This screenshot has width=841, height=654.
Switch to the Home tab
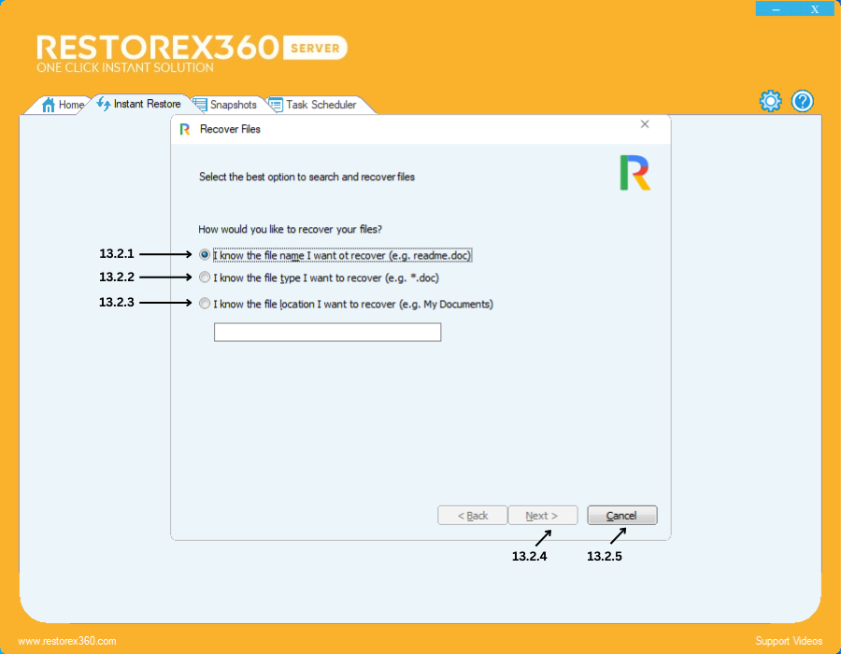pyautogui.click(x=63, y=105)
